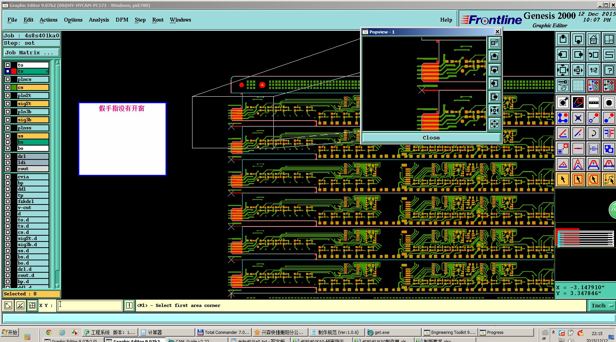Click the pan right icon
616x342 pixels.
click(578, 55)
